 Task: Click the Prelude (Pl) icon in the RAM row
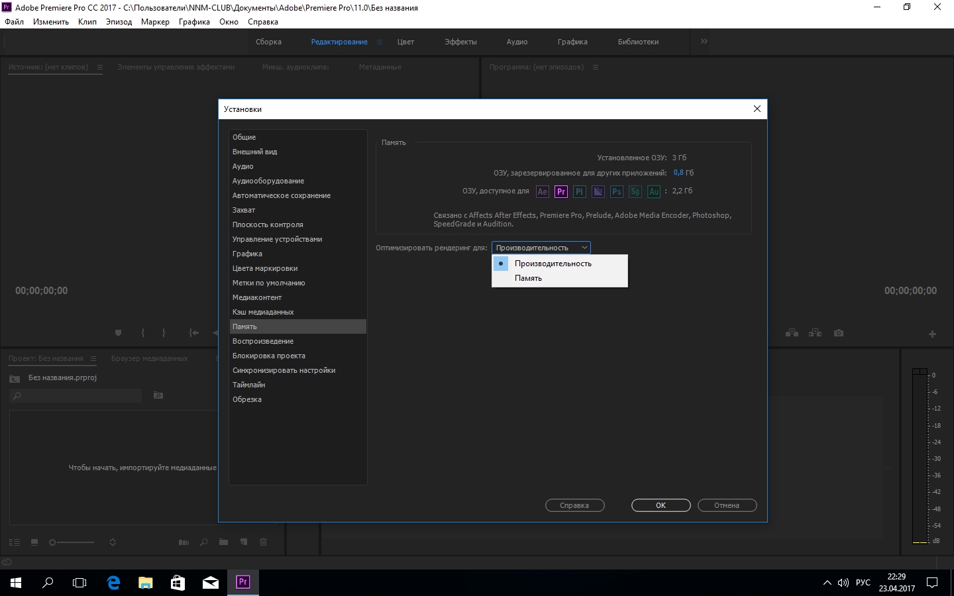[x=580, y=191]
